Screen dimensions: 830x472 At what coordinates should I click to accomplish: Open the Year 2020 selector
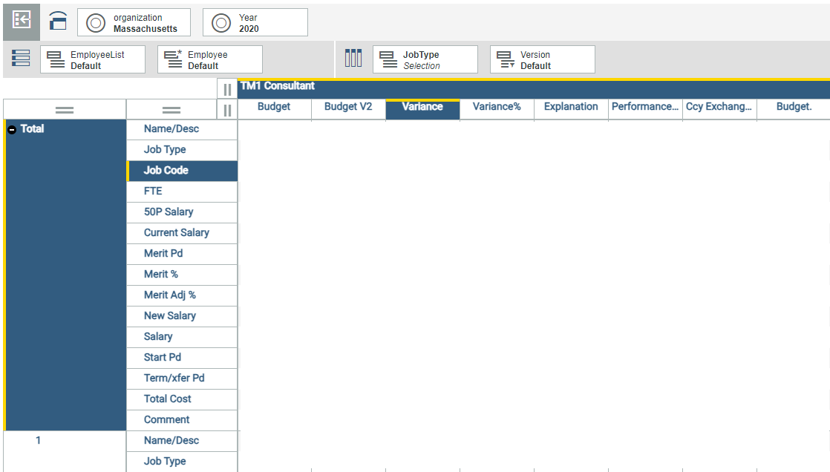pyautogui.click(x=255, y=23)
